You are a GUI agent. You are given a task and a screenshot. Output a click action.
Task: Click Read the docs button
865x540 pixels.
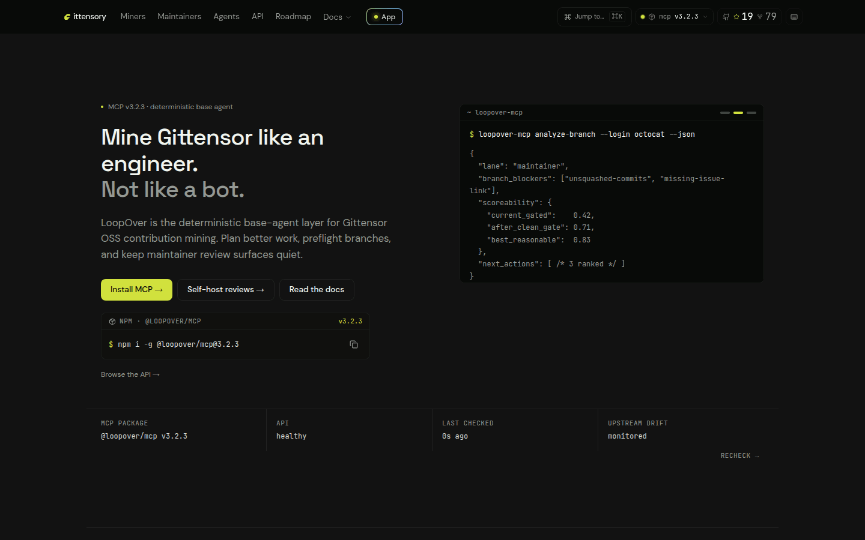coord(317,290)
